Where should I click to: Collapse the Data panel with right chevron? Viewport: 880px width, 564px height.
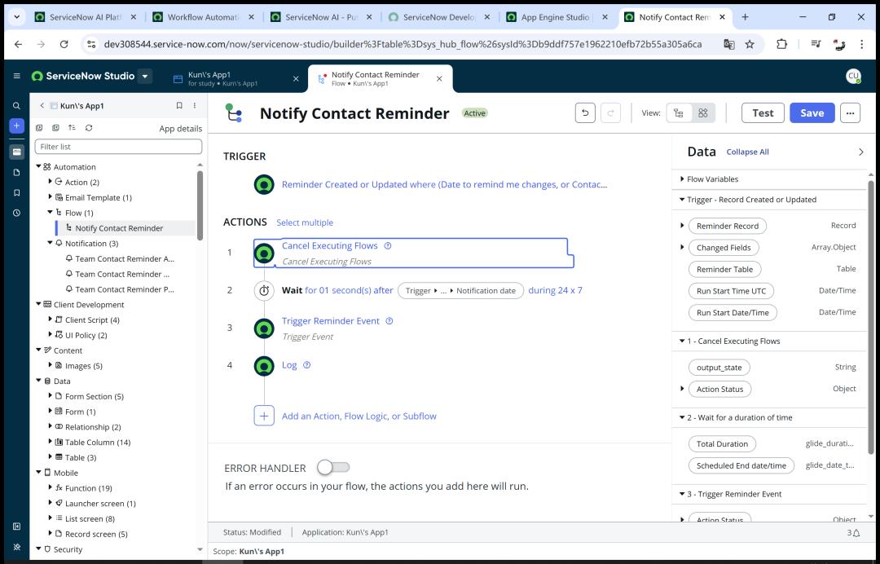pos(861,152)
